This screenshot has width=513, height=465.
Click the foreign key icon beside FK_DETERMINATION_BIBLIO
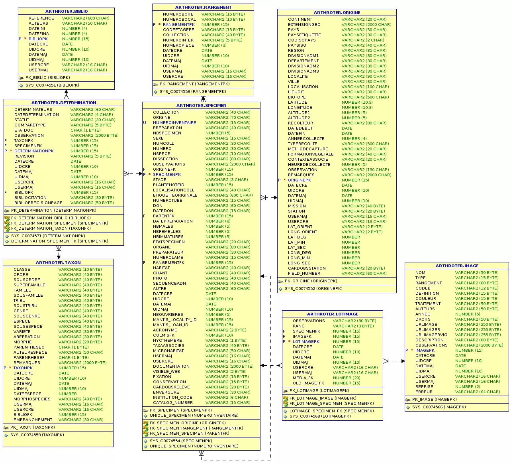tap(7, 218)
